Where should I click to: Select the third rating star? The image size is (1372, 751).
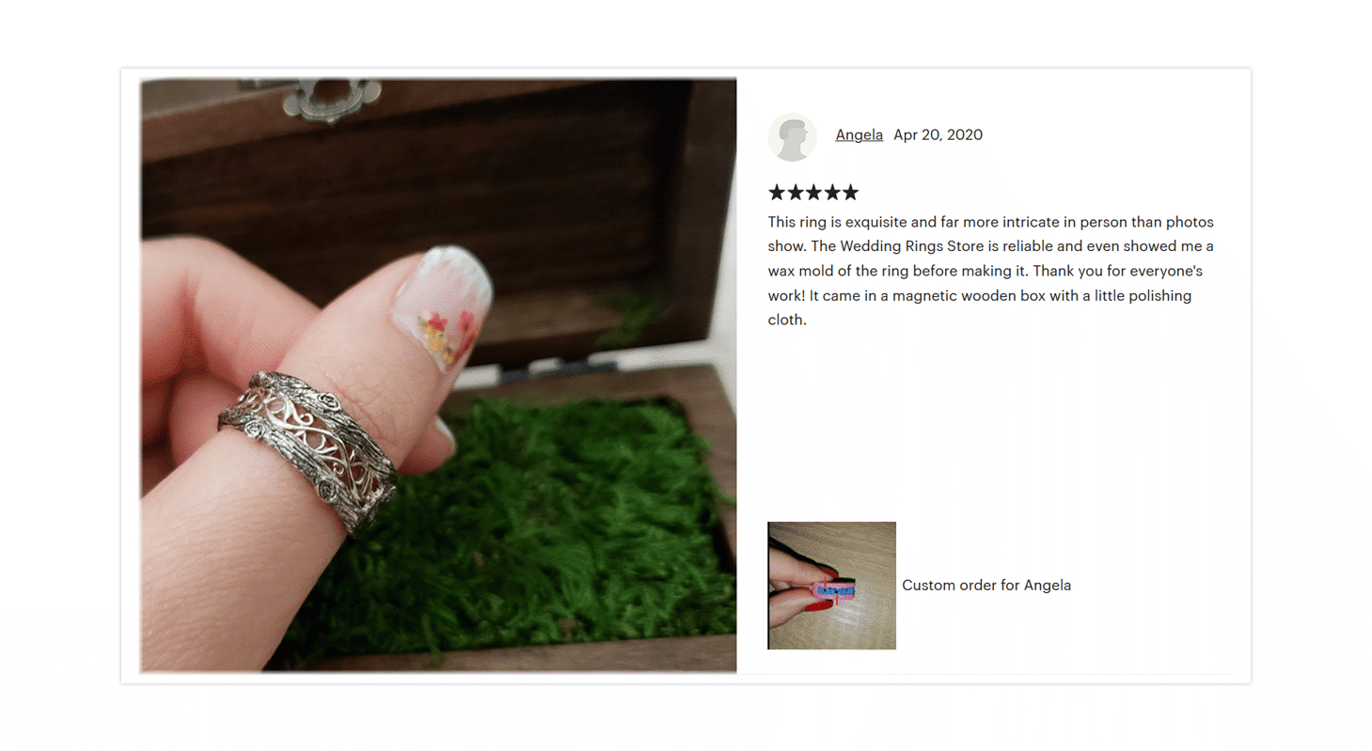(813, 193)
